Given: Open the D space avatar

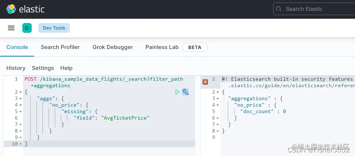Looking at the screenshot, I should (x=27, y=28).
